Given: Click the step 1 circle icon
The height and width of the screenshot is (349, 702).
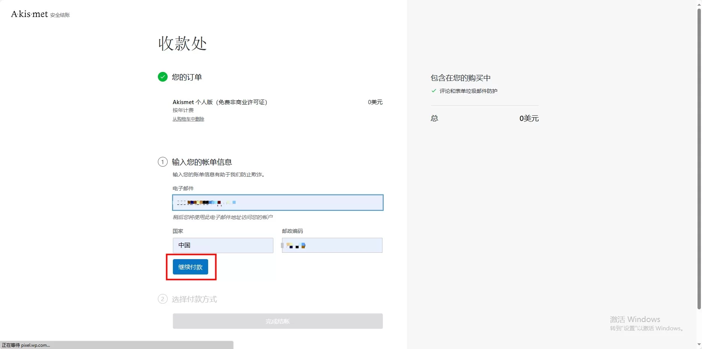Looking at the screenshot, I should [162, 162].
